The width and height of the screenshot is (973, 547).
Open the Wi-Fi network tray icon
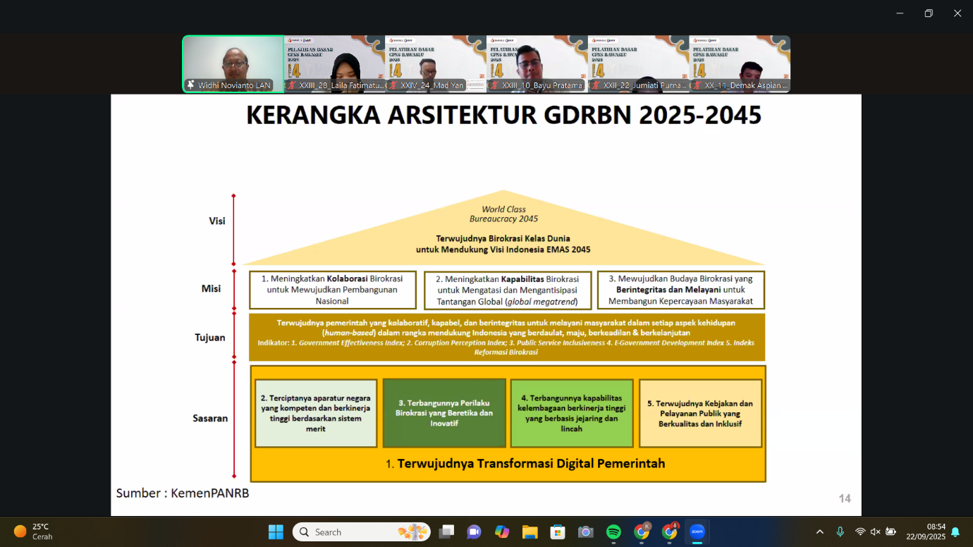(x=859, y=531)
